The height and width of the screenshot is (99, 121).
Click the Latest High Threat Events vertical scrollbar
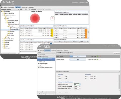(x=88, y=34)
